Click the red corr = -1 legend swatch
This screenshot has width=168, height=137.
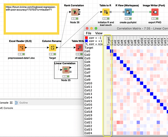(x=86, y=38)
